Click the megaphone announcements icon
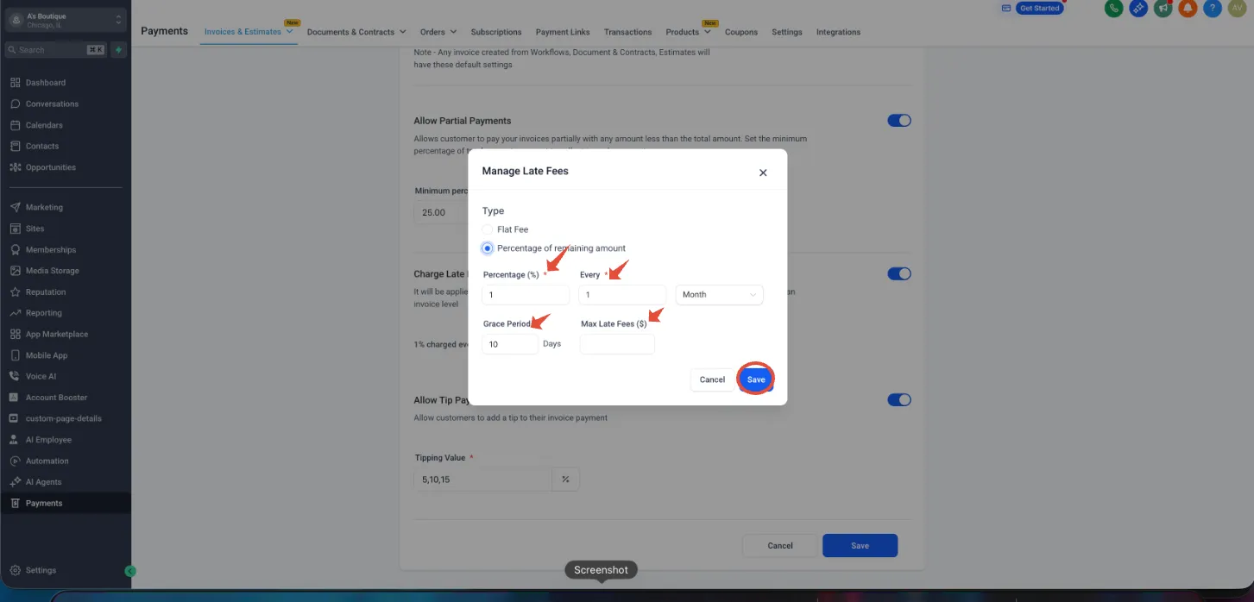The image size is (1254, 602). (1163, 9)
